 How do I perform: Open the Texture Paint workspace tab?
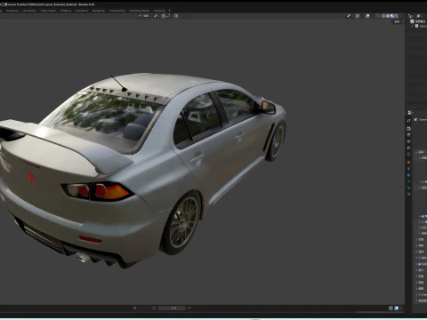[48, 11]
